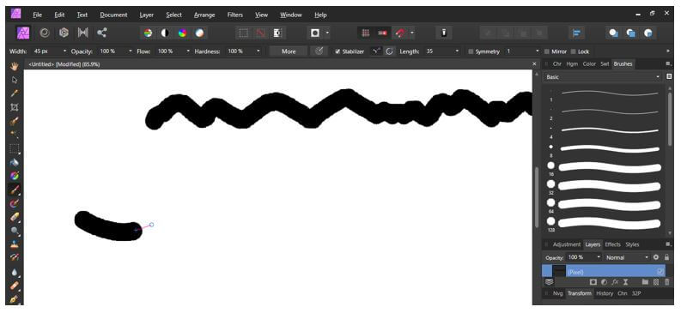Toggle the grid display icon
Screen dimensions: 681x313
(366, 33)
